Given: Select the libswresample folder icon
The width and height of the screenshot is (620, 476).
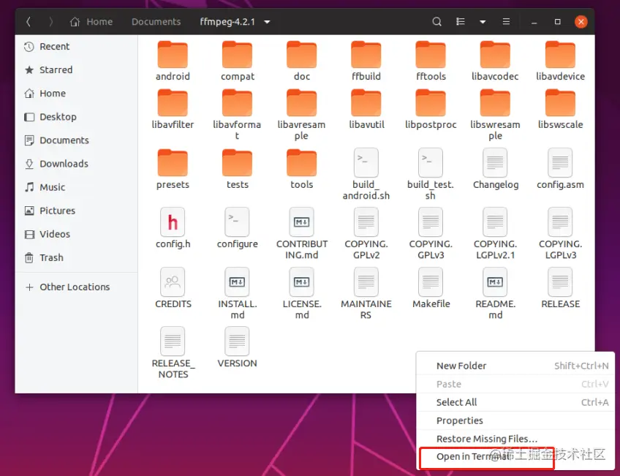Looking at the screenshot, I should click(495, 103).
